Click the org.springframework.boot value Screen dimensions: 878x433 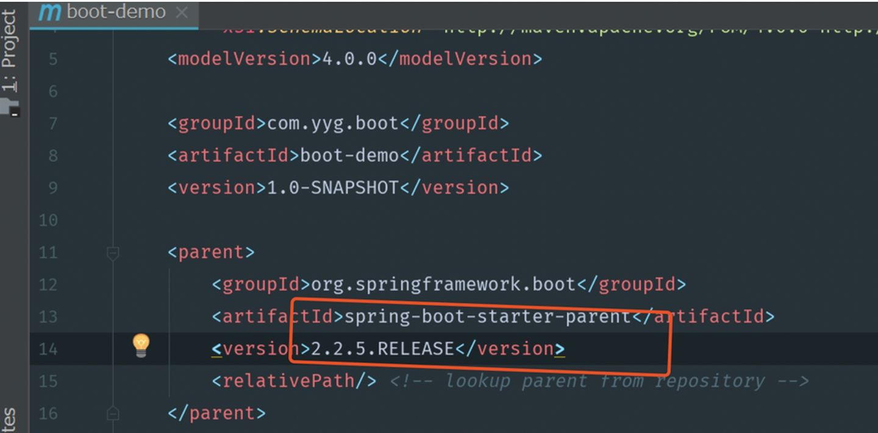[x=444, y=284]
